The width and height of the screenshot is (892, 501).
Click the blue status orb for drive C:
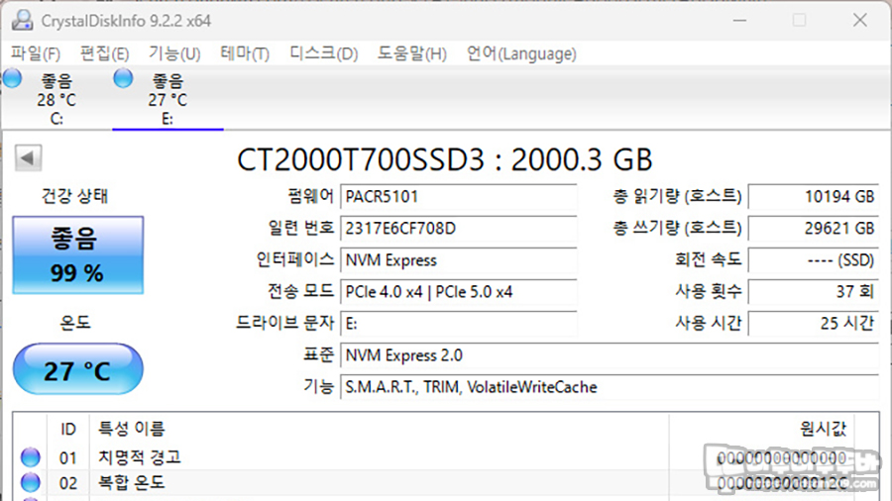point(13,78)
